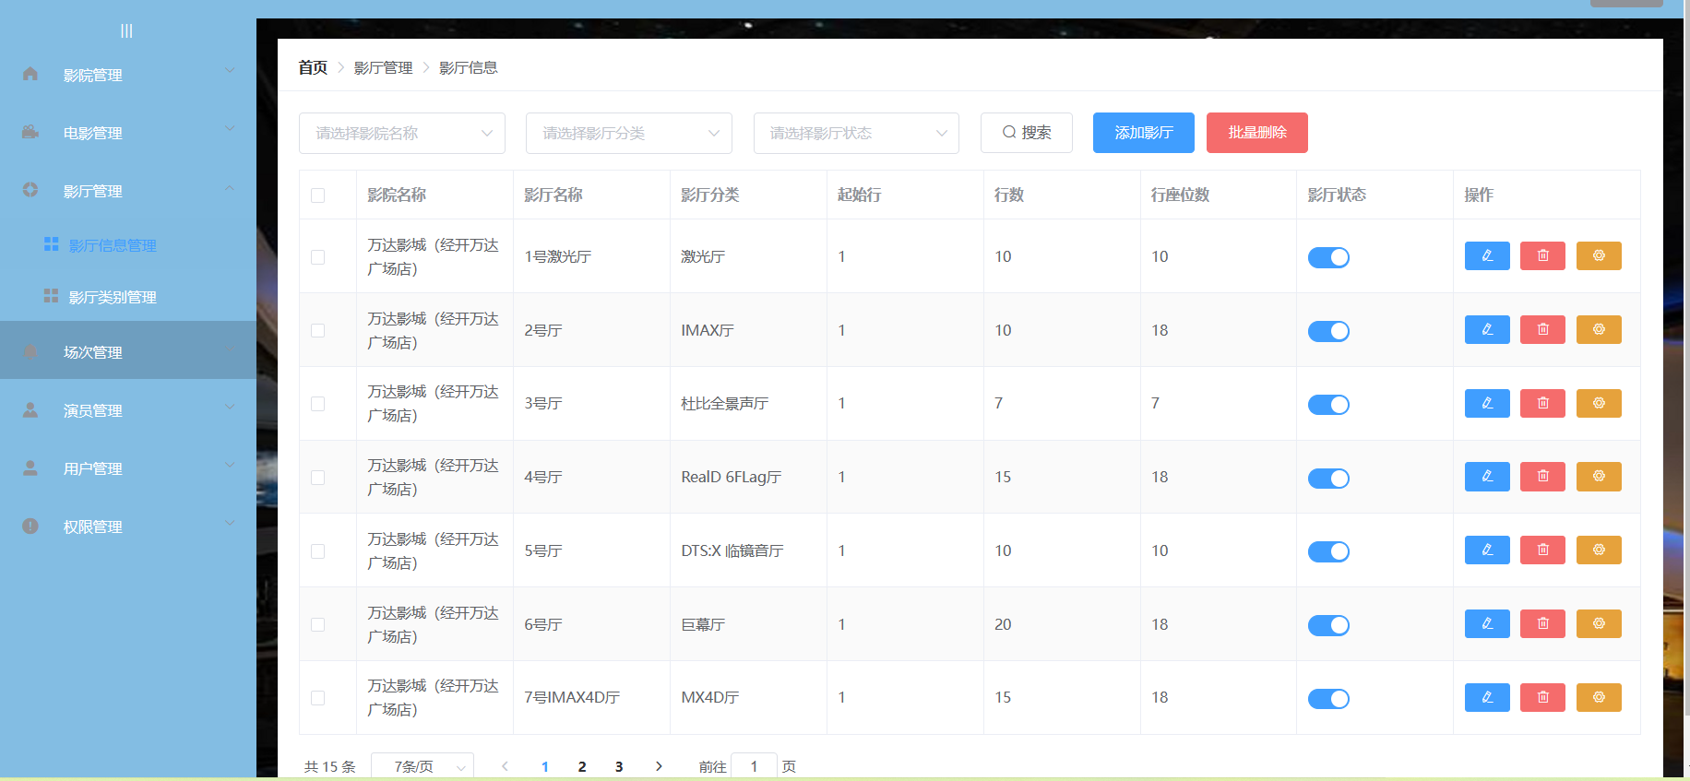The image size is (1690, 781).
Task: Toggle the status switch for 2号厅
Action: pos(1328,331)
